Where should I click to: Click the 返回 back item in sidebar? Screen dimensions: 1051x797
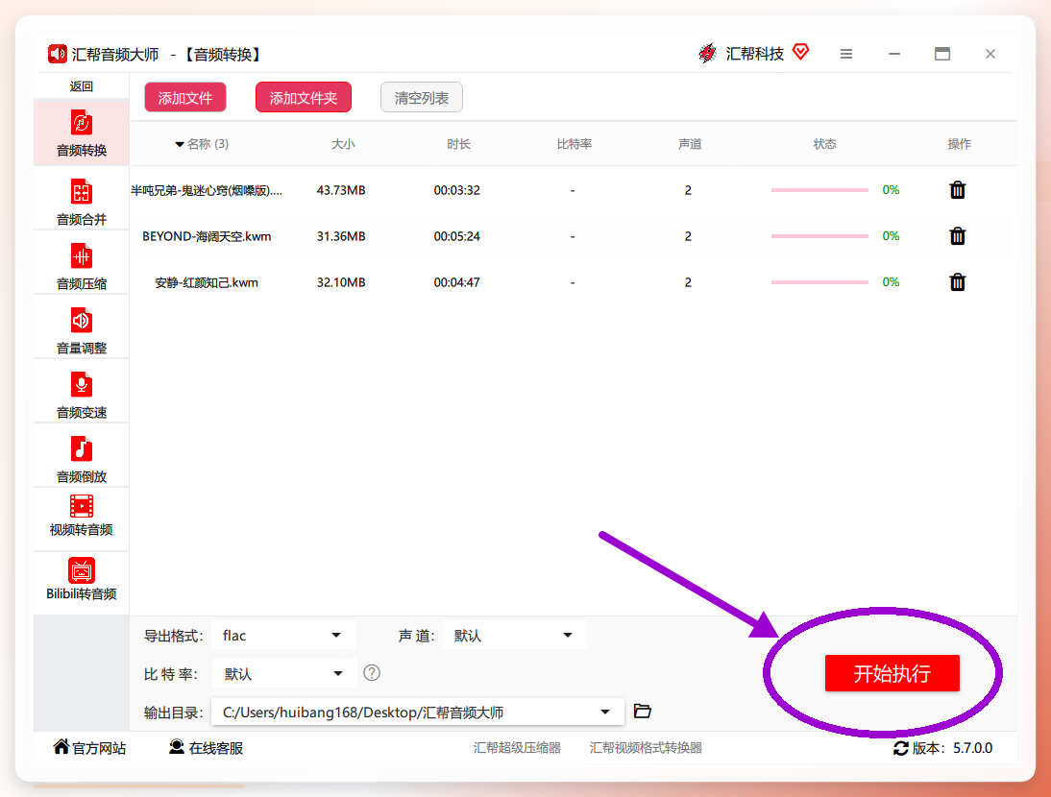(x=81, y=86)
